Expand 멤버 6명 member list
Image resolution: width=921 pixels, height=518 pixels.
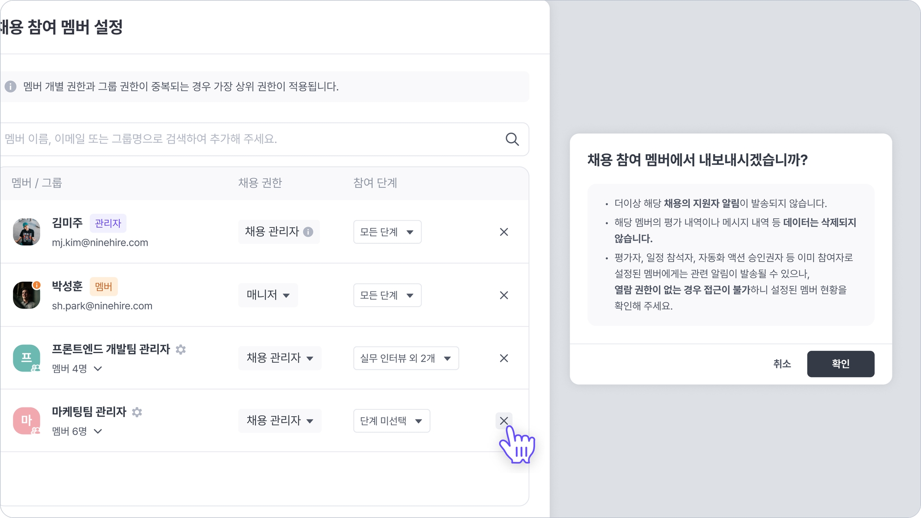tap(77, 431)
